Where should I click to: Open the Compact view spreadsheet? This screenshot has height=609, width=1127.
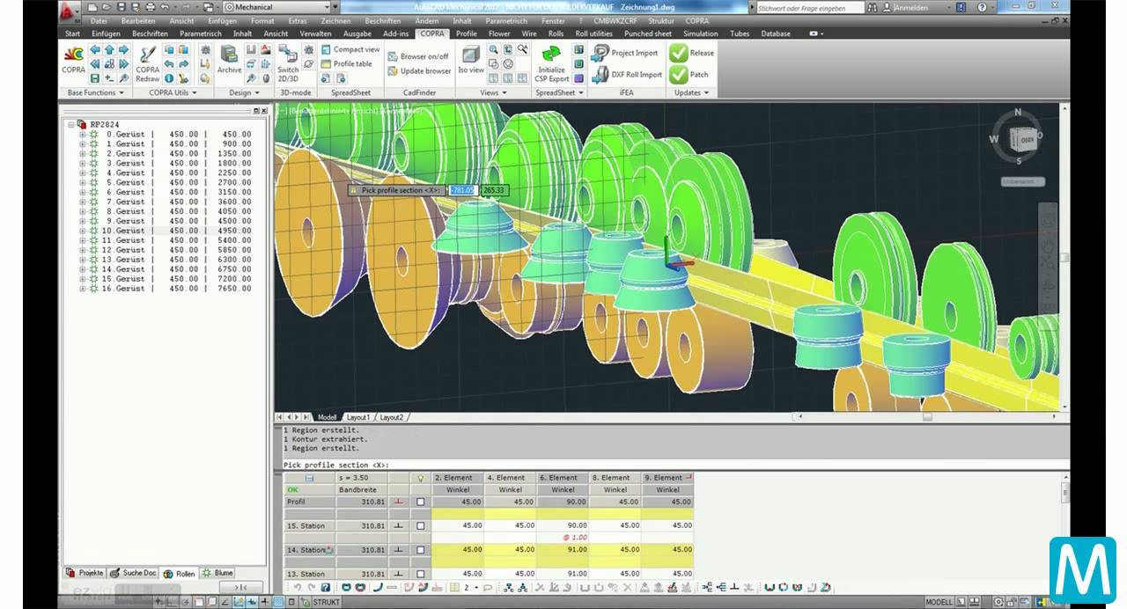click(x=350, y=49)
